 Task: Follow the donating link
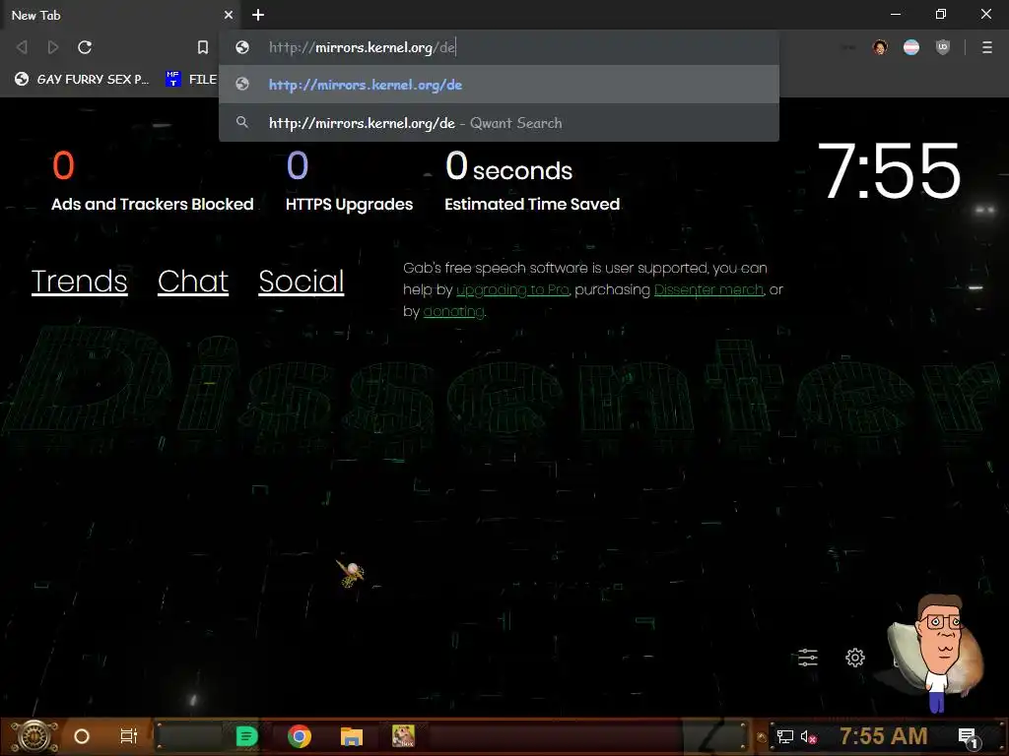point(453,312)
